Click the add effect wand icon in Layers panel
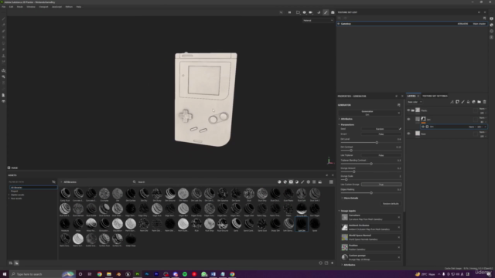 [452, 102]
